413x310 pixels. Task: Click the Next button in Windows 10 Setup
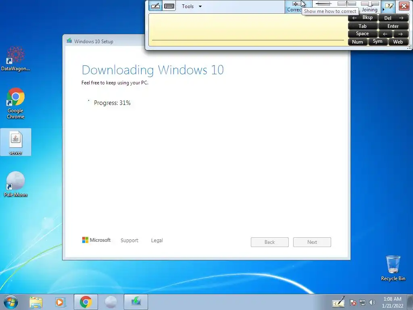click(312, 242)
